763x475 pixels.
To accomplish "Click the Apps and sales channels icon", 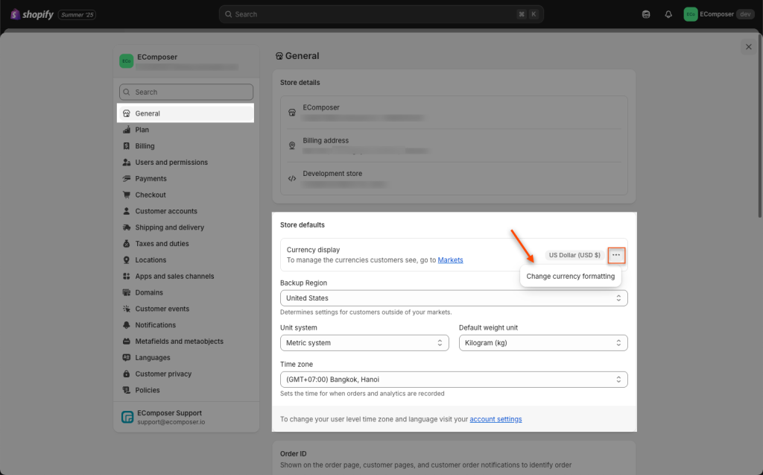I will click(127, 276).
